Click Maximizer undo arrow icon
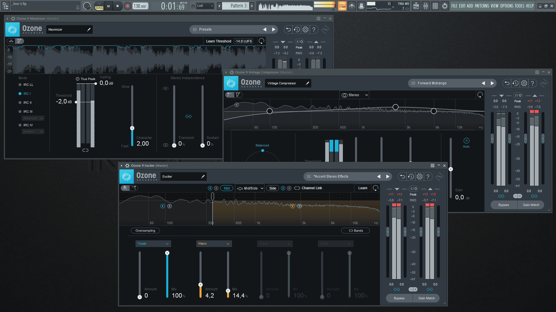556x312 pixels. point(288,29)
